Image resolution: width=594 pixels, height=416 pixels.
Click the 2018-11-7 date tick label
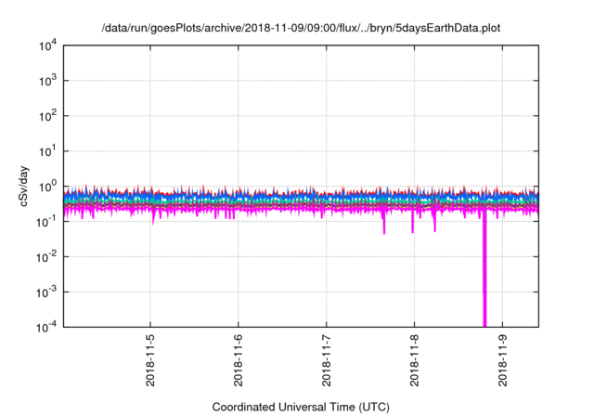(326, 360)
